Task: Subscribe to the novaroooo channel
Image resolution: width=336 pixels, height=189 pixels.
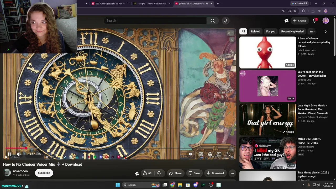Action: pyautogui.click(x=44, y=173)
